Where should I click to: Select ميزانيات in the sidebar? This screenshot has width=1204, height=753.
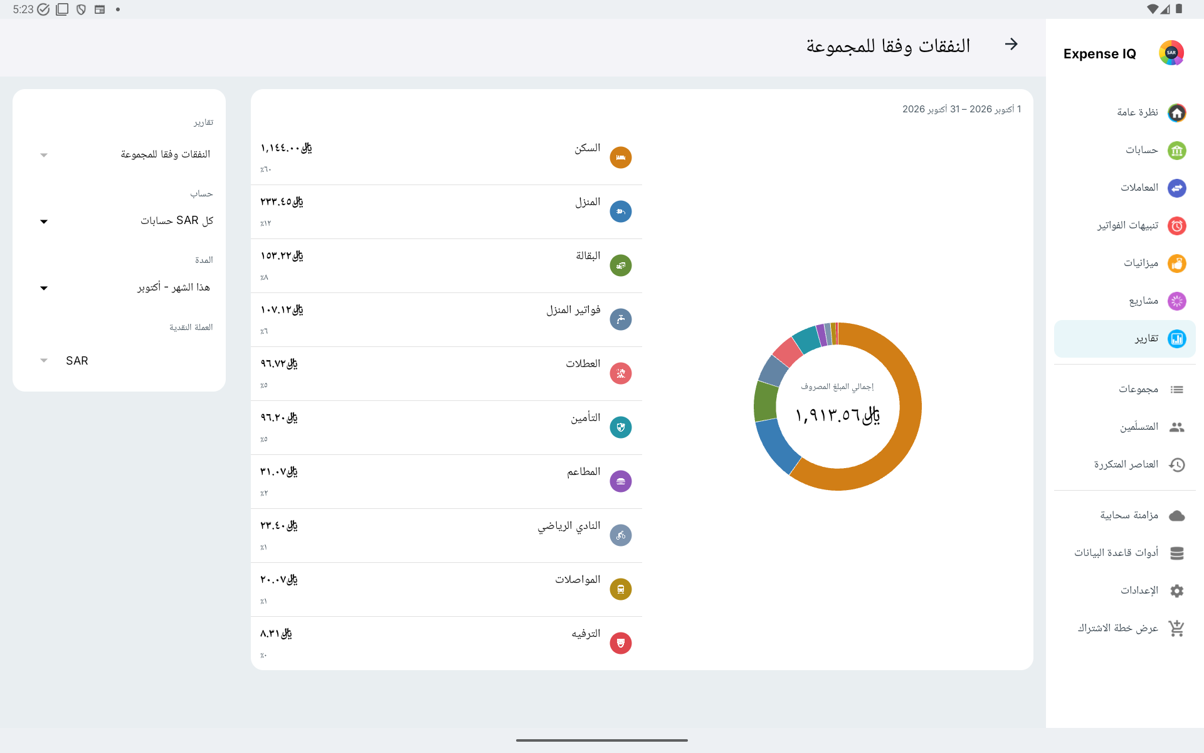click(x=1124, y=264)
